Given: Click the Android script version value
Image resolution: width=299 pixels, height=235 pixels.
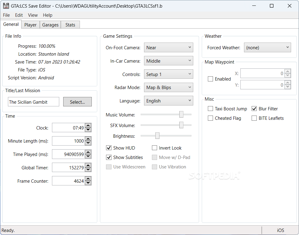Looking at the screenshot, I should pyautogui.click(x=46, y=78).
